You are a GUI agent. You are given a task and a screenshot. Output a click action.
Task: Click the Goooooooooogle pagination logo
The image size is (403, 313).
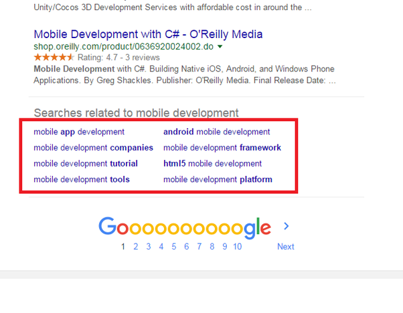[185, 227]
